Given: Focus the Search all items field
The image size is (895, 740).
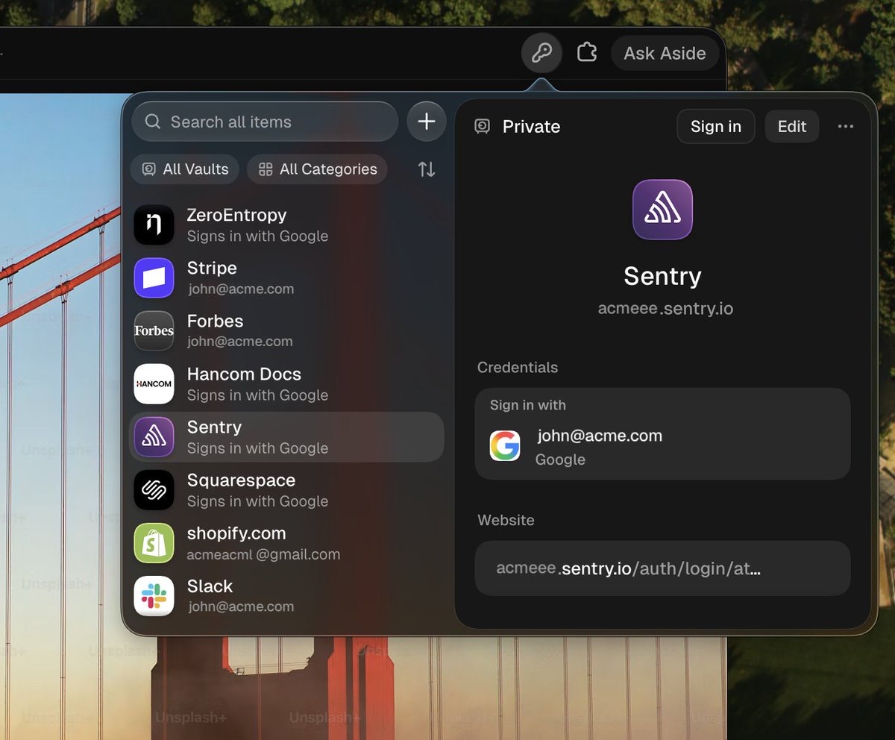Looking at the screenshot, I should (265, 122).
